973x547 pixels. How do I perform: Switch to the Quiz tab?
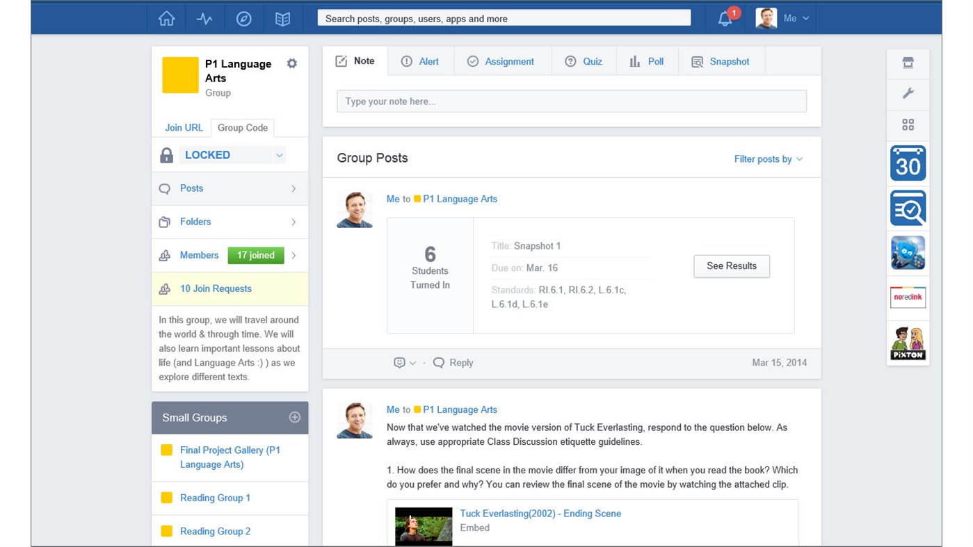584,61
